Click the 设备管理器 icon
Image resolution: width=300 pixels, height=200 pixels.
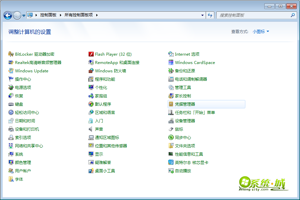[x=171, y=121]
